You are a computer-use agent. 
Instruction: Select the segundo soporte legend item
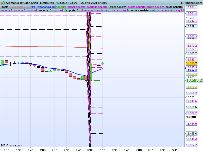[x=97, y=7]
